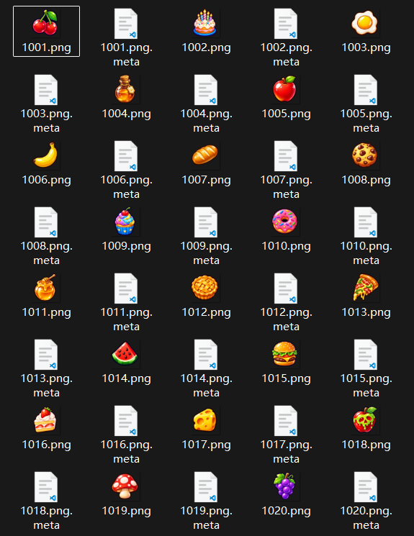Screen dimensions: 414x536
Task: Click the file name text "1004.png"
Action: point(126,114)
